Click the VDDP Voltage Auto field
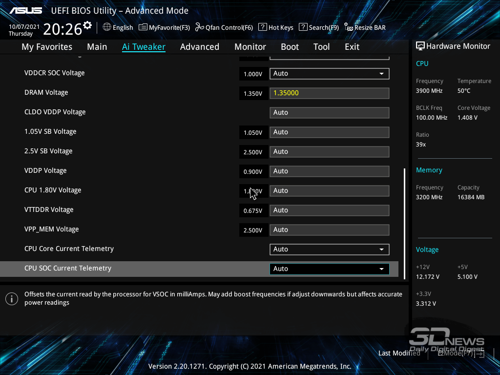The width and height of the screenshot is (500, 375). [330, 171]
